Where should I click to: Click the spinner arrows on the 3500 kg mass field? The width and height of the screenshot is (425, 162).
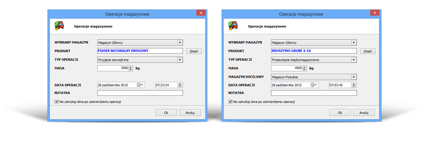tap(131, 68)
